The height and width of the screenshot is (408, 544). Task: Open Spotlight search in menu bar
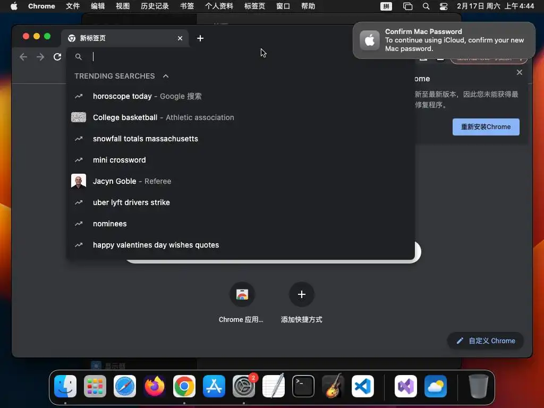(x=426, y=6)
